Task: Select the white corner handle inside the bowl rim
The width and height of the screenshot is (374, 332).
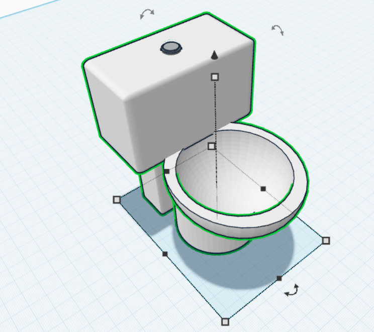Action: 211,146
